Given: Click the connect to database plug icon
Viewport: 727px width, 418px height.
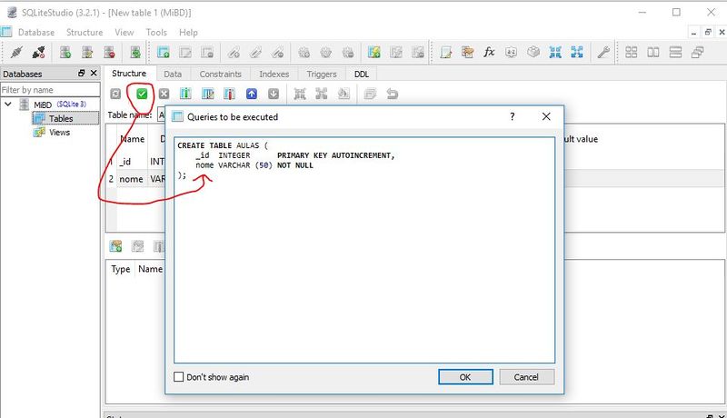Looking at the screenshot, I should point(16,52).
